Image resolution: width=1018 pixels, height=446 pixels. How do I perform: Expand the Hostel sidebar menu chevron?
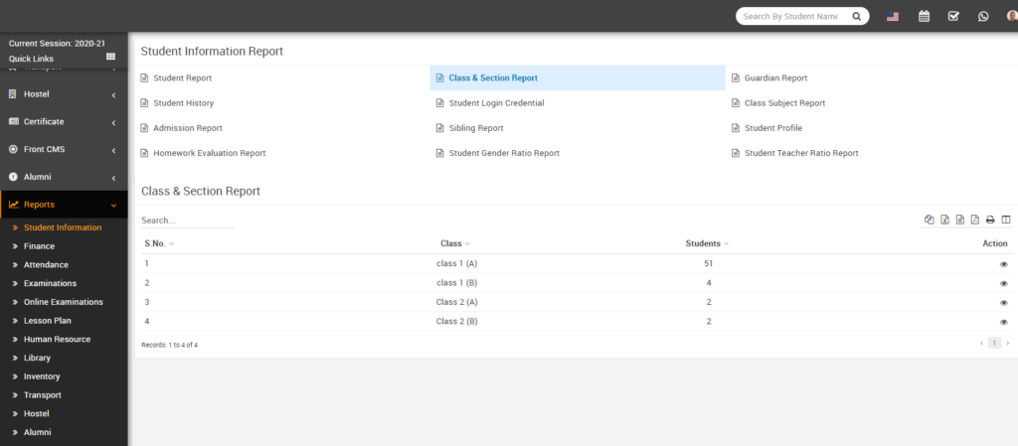[x=113, y=95]
